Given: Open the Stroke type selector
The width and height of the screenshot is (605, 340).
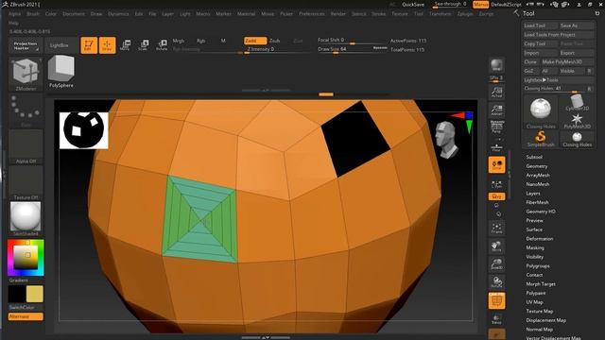Looking at the screenshot, I should [26, 110].
